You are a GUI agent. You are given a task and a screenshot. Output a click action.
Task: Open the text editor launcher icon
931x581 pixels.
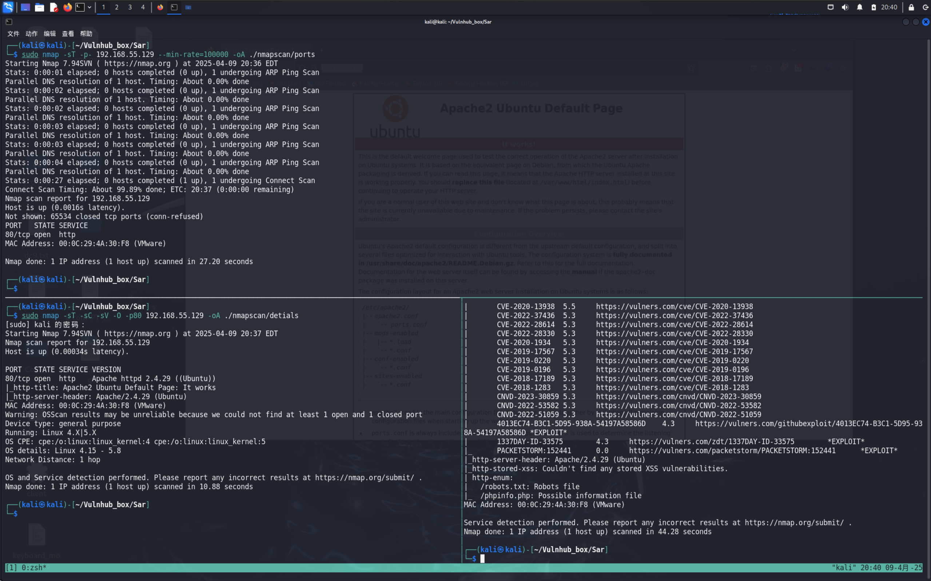pyautogui.click(x=53, y=7)
